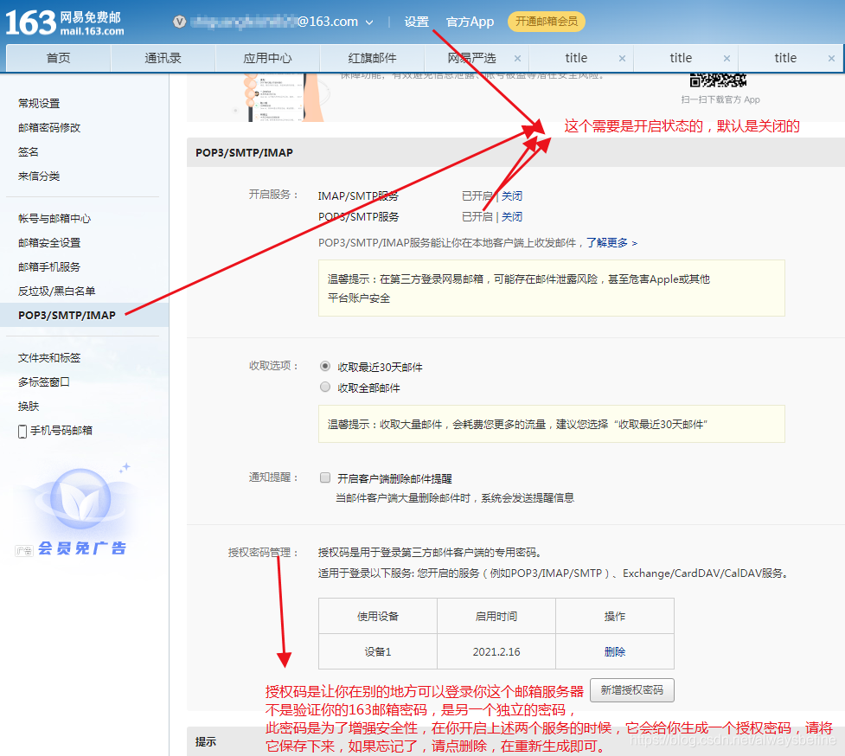Open 常规设置 in sidebar
This screenshot has width=845, height=756.
tap(39, 103)
